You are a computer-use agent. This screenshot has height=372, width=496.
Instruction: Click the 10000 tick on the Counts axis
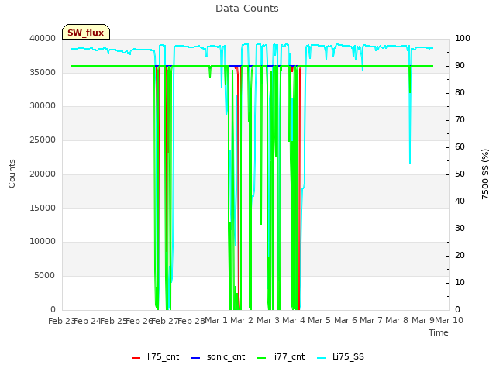43,241
